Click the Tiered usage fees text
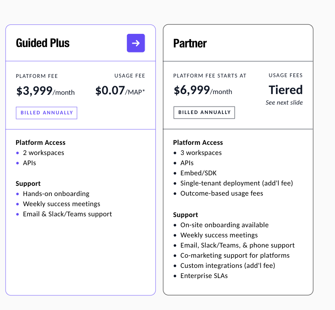 pos(285,90)
